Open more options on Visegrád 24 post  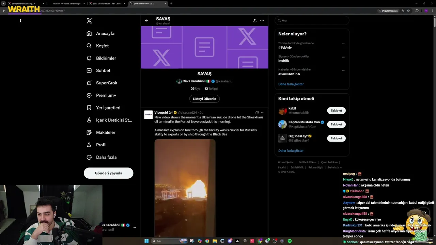[x=263, y=112]
